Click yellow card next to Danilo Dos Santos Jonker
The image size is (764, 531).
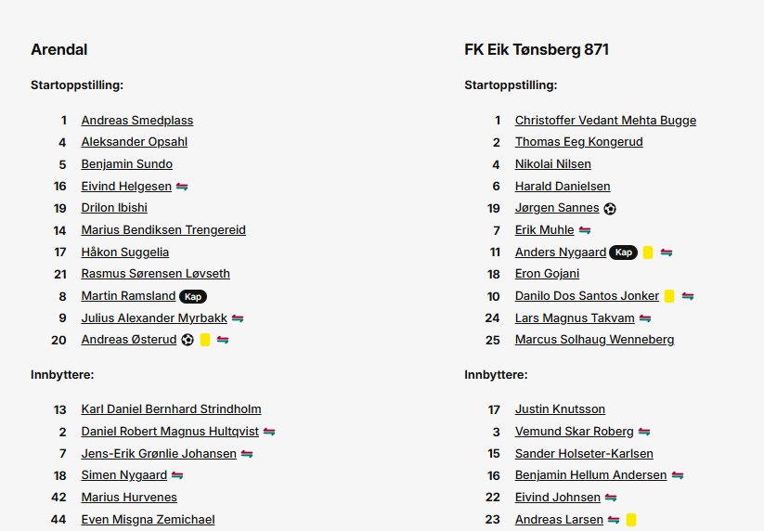(x=669, y=296)
